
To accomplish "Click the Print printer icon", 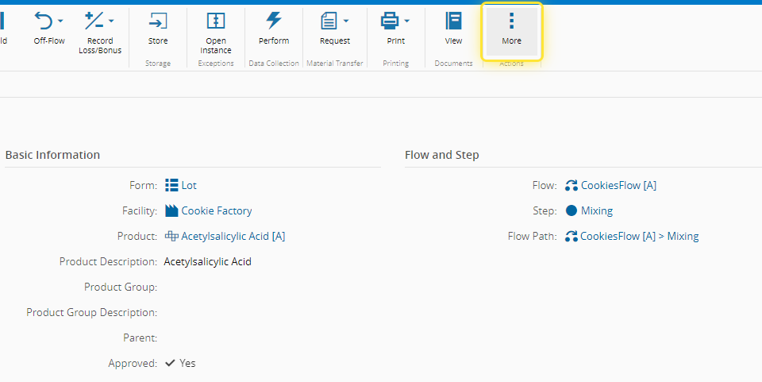I will tap(390, 21).
